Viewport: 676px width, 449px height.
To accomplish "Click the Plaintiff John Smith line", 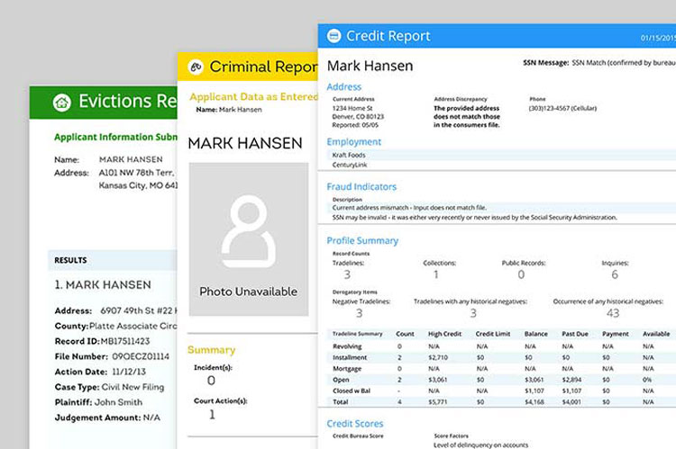I will coord(98,402).
